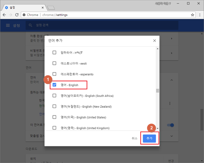Check English (United Kingdom) checkbox
Viewport: 204px width, 163px height.
pyautogui.click(x=54, y=128)
